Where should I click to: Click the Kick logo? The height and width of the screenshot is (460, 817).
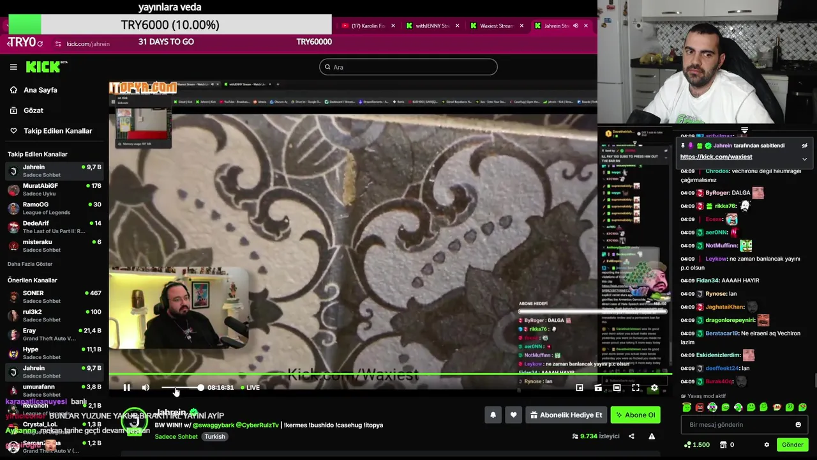pos(47,66)
